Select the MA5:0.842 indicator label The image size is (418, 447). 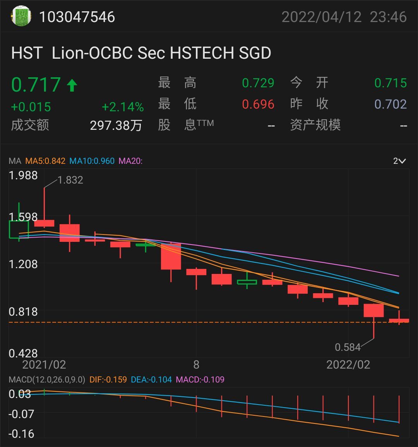(x=45, y=161)
